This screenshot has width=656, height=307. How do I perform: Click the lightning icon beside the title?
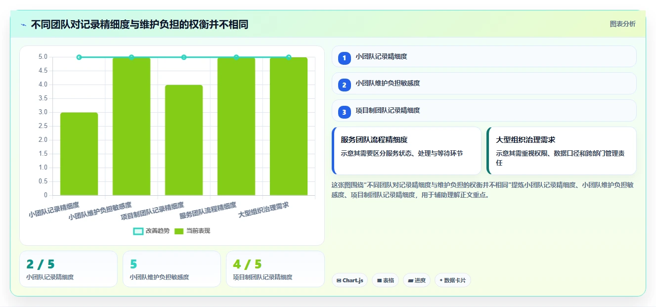(x=24, y=25)
